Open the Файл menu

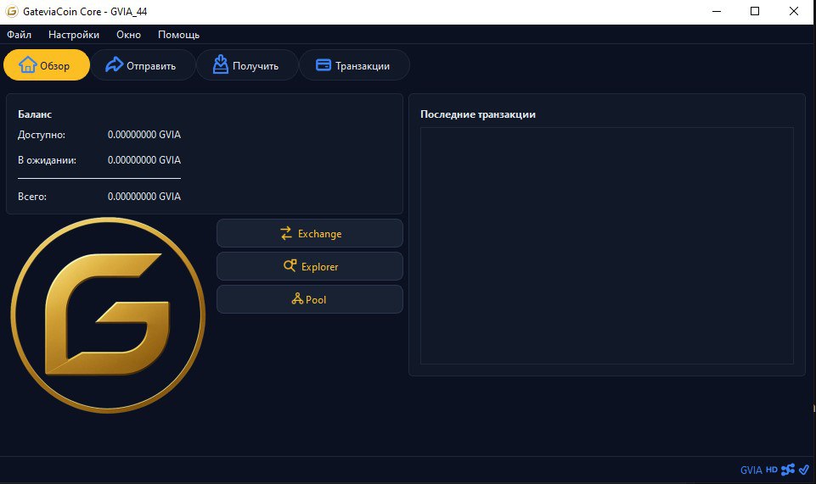[x=19, y=35]
